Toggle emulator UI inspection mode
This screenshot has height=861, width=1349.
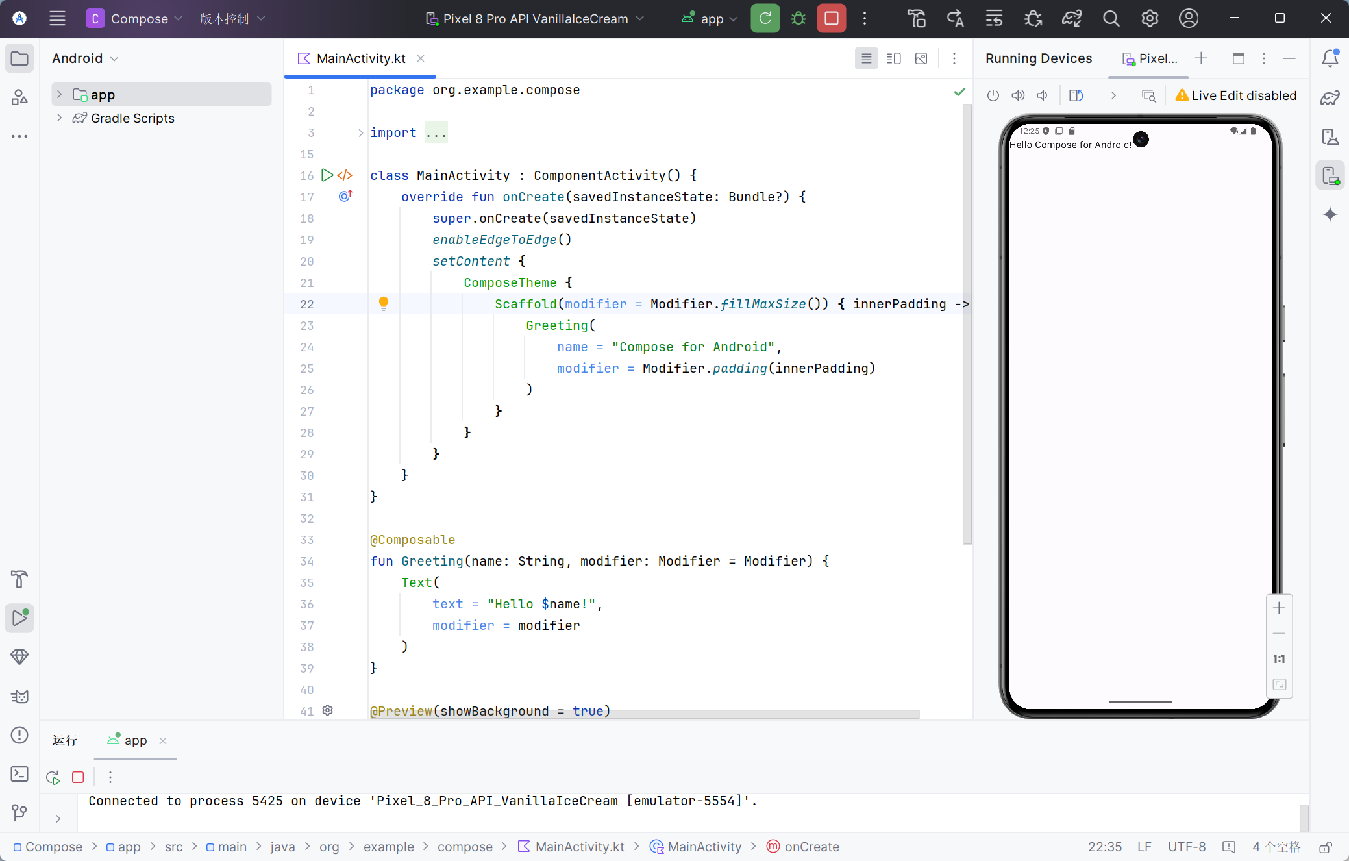[1149, 95]
